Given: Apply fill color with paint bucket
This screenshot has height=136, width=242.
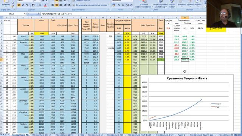Looking at the screenshot, I should click(x=39, y=5).
